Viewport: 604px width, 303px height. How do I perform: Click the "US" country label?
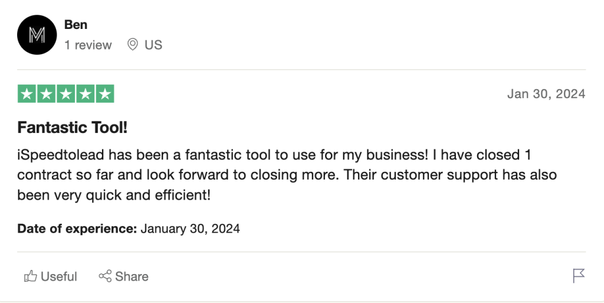[x=153, y=45]
